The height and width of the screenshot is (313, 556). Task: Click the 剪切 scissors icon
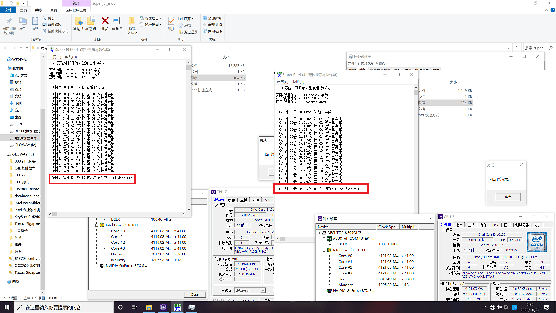tap(45, 18)
